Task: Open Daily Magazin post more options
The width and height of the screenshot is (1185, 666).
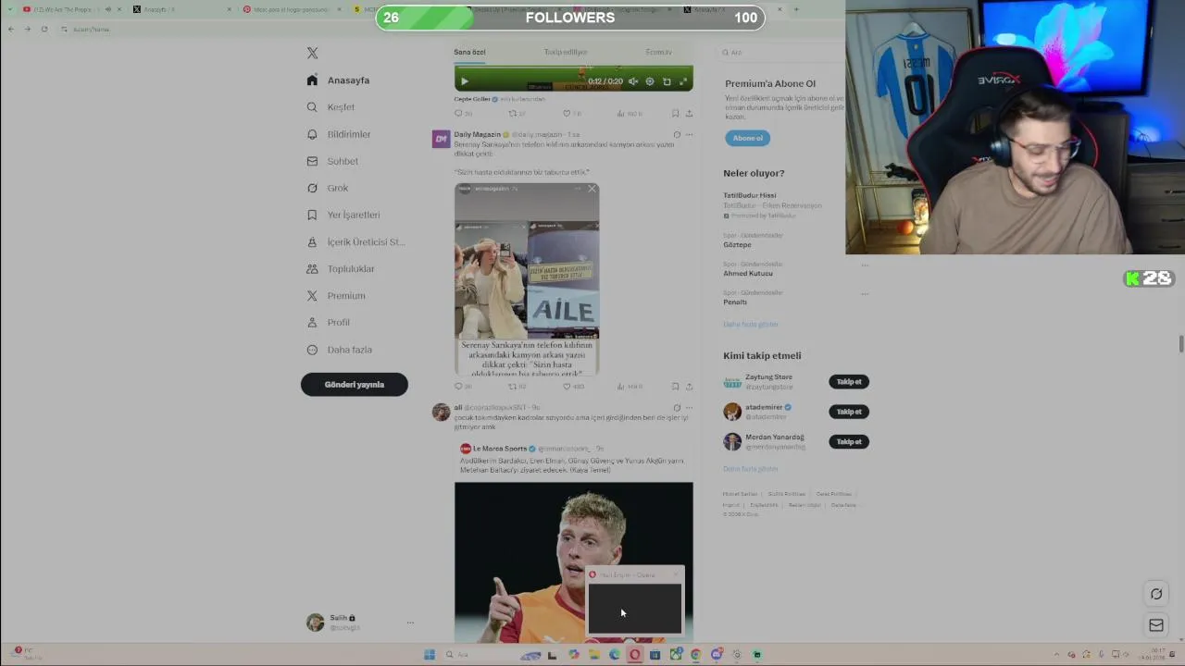Action: (689, 135)
